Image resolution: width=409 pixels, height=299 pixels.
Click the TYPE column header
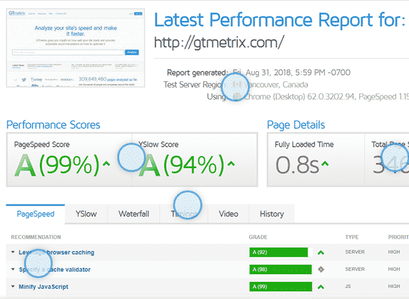tap(352, 237)
